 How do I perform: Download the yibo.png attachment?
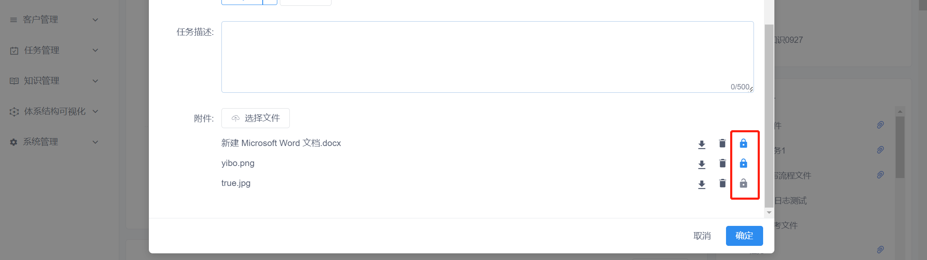(702, 164)
